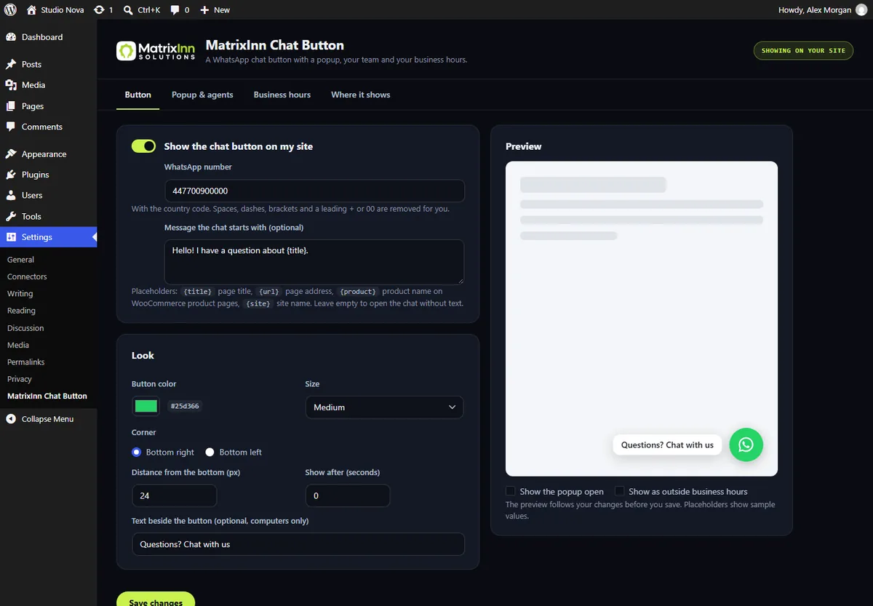
Task: Click the WhatsApp button in preview
Action: [x=746, y=444]
